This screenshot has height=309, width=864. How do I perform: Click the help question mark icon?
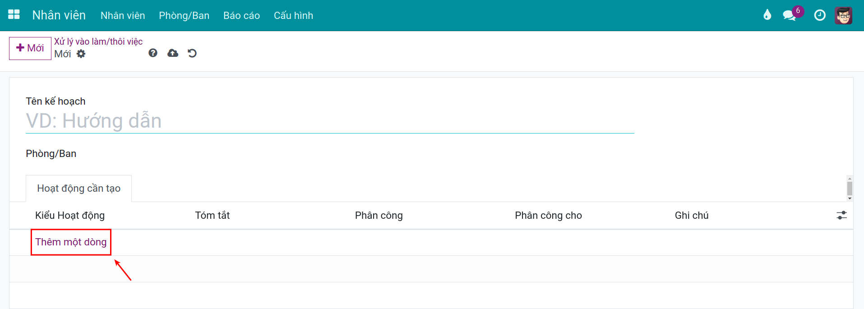[x=153, y=53]
